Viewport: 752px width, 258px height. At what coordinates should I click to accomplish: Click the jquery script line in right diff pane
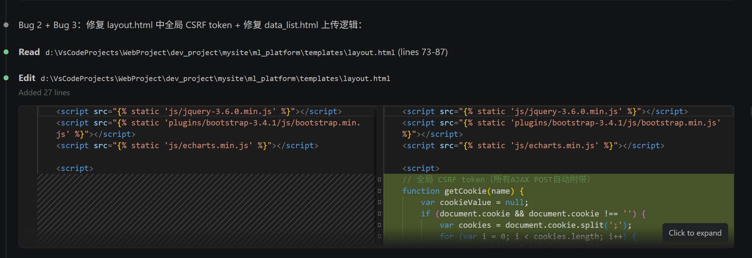(545, 112)
